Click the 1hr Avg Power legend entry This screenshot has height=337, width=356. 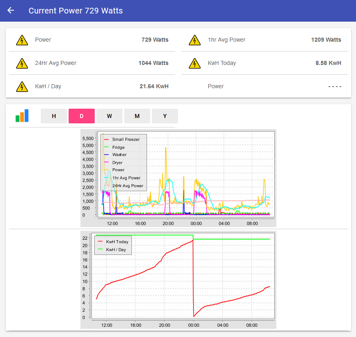click(126, 178)
